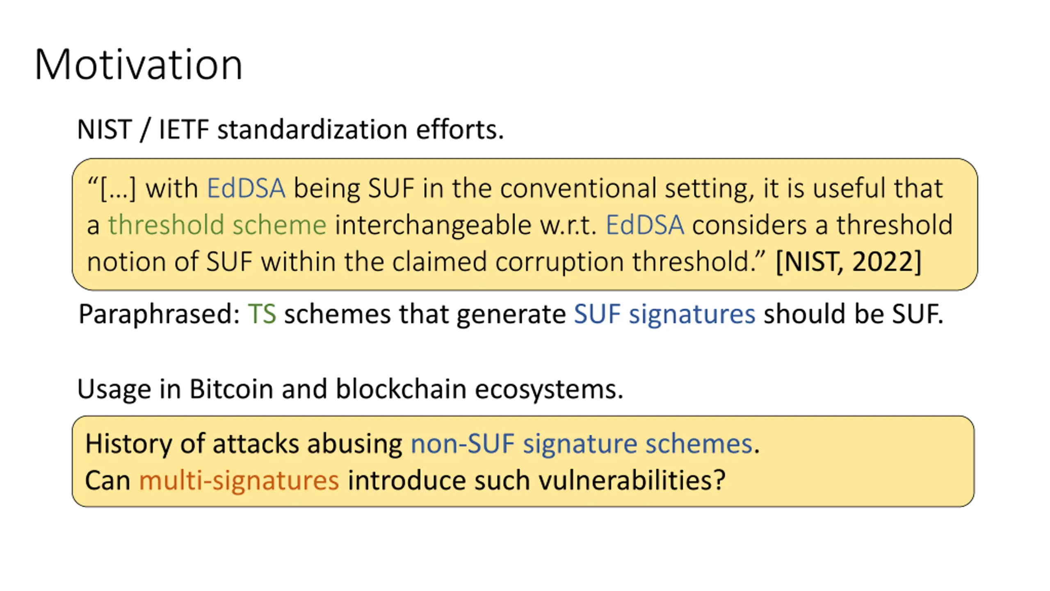Image resolution: width=1050 pixels, height=591 pixels.
Task: Click should be SUF. at line end
Action: tap(854, 314)
